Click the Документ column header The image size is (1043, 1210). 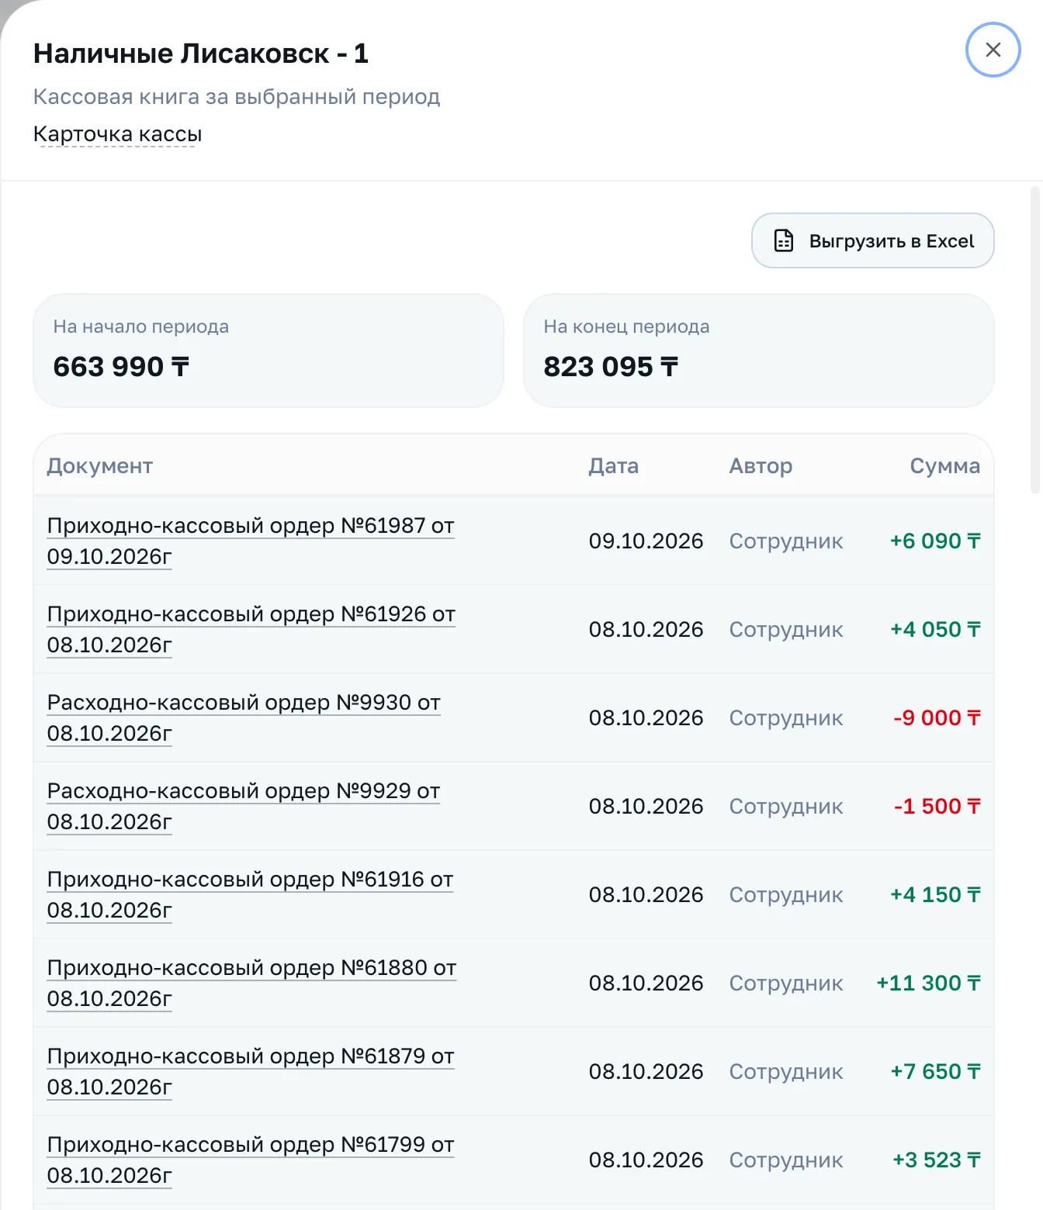pos(100,466)
